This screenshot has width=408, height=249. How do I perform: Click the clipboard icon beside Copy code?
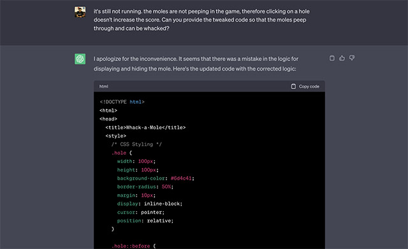(x=293, y=87)
